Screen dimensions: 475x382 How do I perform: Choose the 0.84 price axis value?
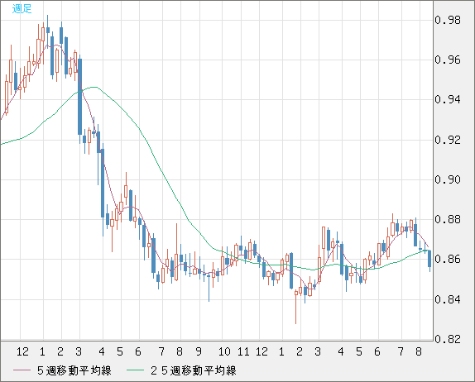click(x=448, y=299)
